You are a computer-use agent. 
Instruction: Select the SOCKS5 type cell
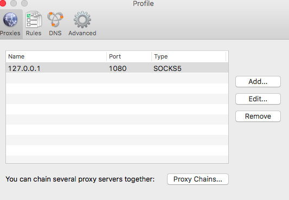(x=168, y=68)
